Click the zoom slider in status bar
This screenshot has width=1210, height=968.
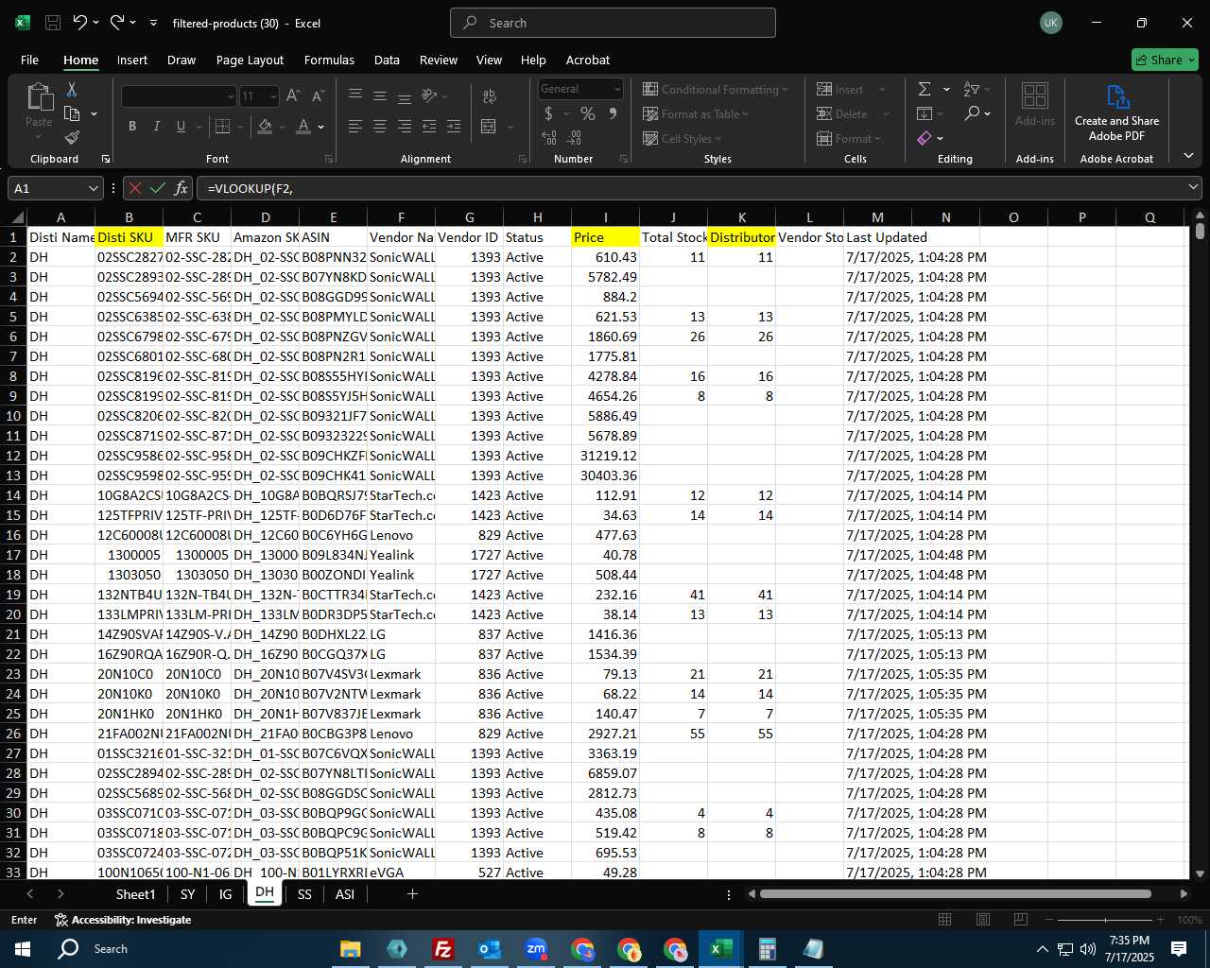(x=1104, y=920)
